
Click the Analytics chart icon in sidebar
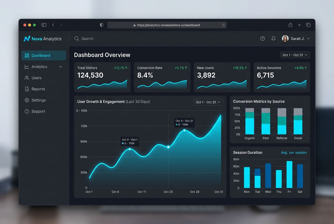[27, 67]
